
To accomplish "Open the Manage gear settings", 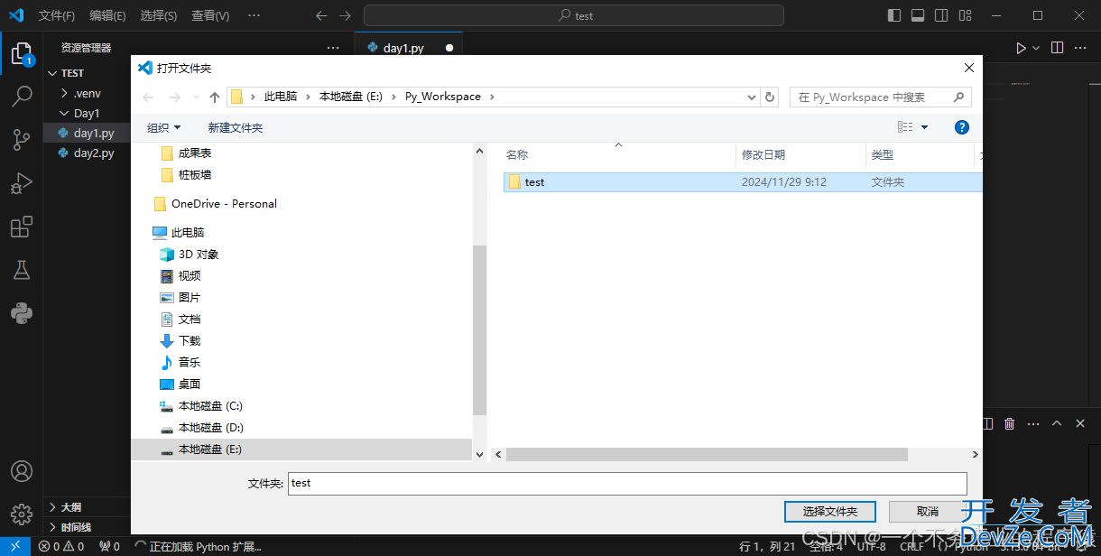I will [22, 514].
